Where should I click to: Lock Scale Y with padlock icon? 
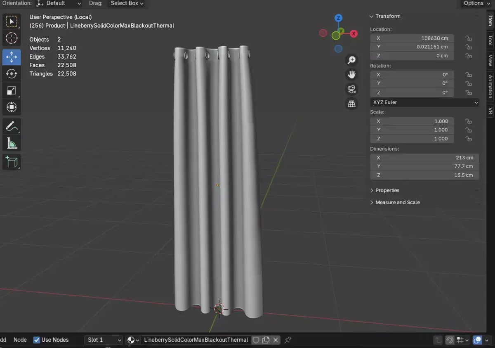(469, 130)
